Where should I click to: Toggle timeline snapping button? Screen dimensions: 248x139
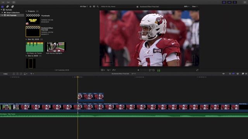click(x=233, y=74)
